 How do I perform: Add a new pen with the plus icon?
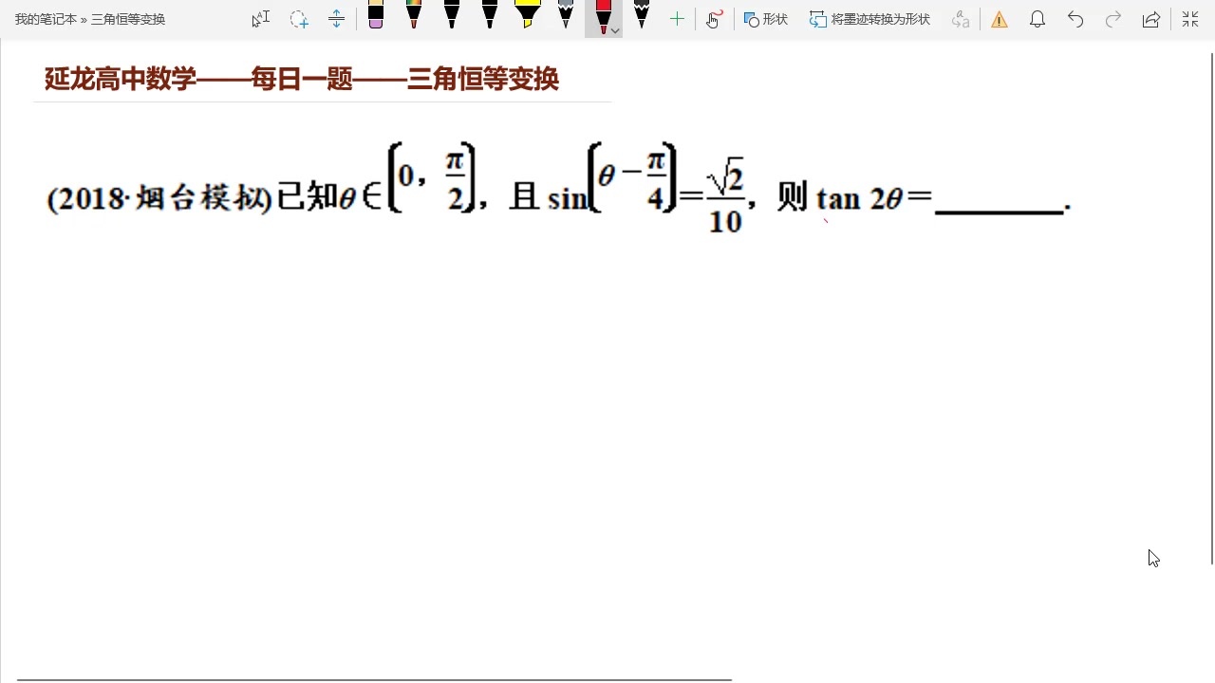(x=677, y=19)
